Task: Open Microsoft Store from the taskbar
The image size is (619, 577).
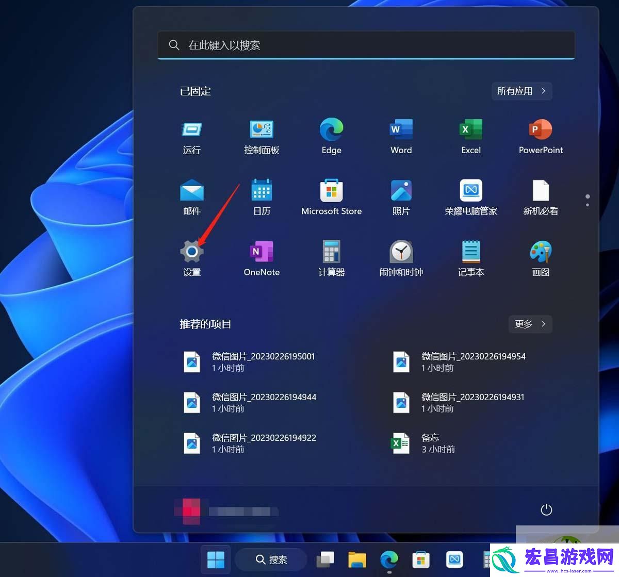Action: (x=421, y=559)
